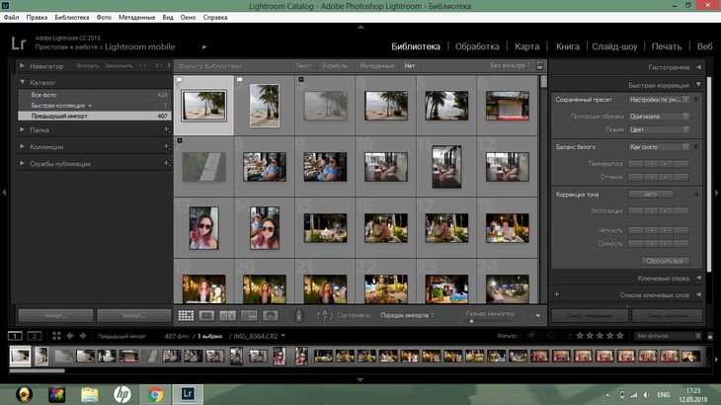Viewport: 721px width, 405px height.
Task: Toggle flag on first beach photo
Action: (x=180, y=80)
